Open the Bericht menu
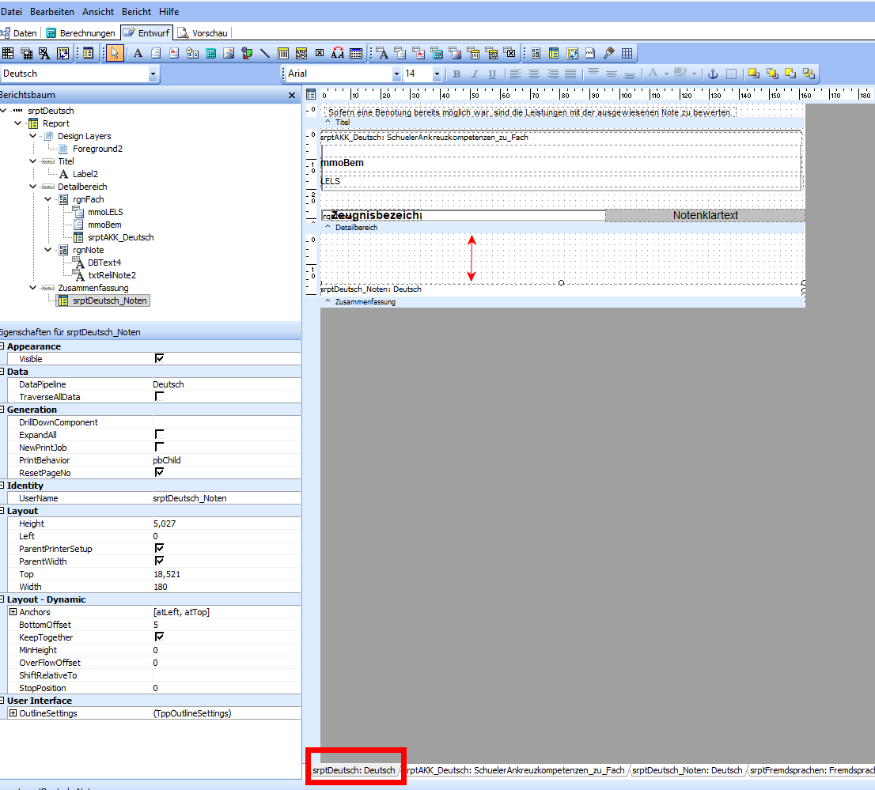This screenshot has height=790, width=875. tap(136, 12)
